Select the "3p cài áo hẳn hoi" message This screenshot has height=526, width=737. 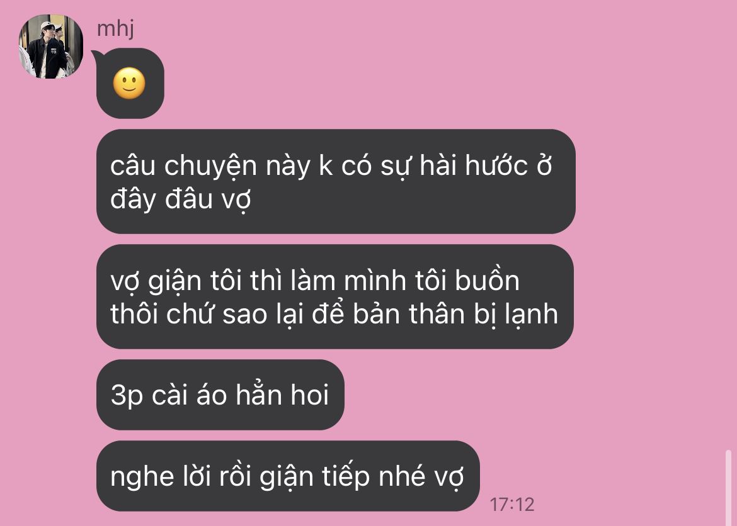point(220,394)
